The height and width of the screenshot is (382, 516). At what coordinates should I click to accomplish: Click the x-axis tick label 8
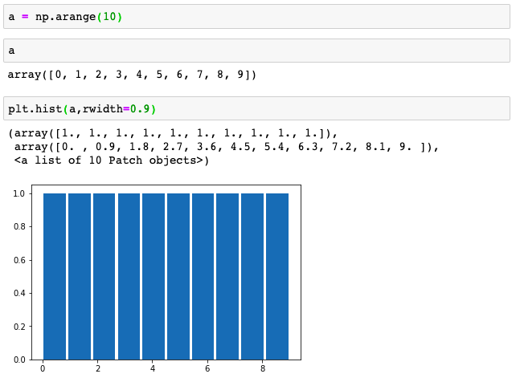(x=263, y=368)
